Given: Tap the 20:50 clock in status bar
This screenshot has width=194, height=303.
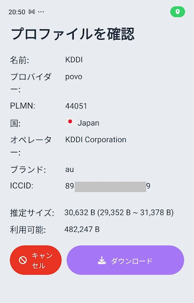Looking at the screenshot, I should 17,12.
